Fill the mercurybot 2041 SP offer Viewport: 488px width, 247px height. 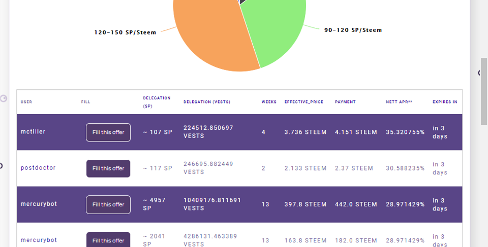tap(108, 239)
